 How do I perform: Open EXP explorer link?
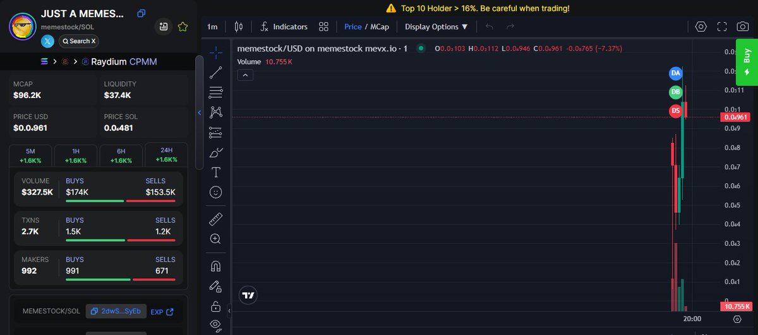tap(162, 312)
